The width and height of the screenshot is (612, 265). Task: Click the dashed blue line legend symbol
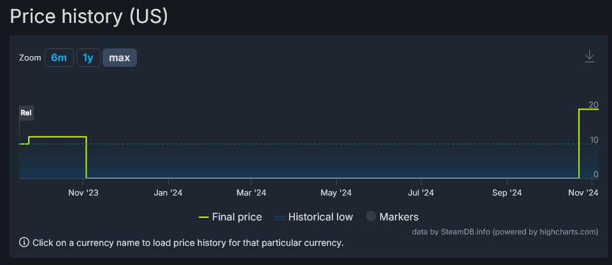click(x=280, y=217)
